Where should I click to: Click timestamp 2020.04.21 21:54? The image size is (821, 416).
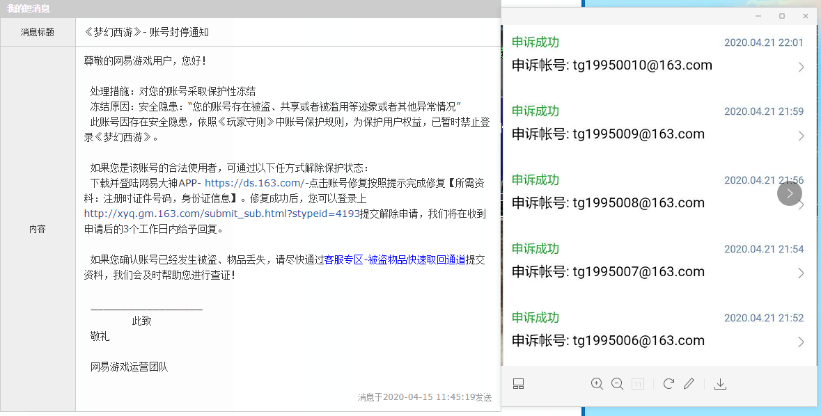click(x=764, y=249)
